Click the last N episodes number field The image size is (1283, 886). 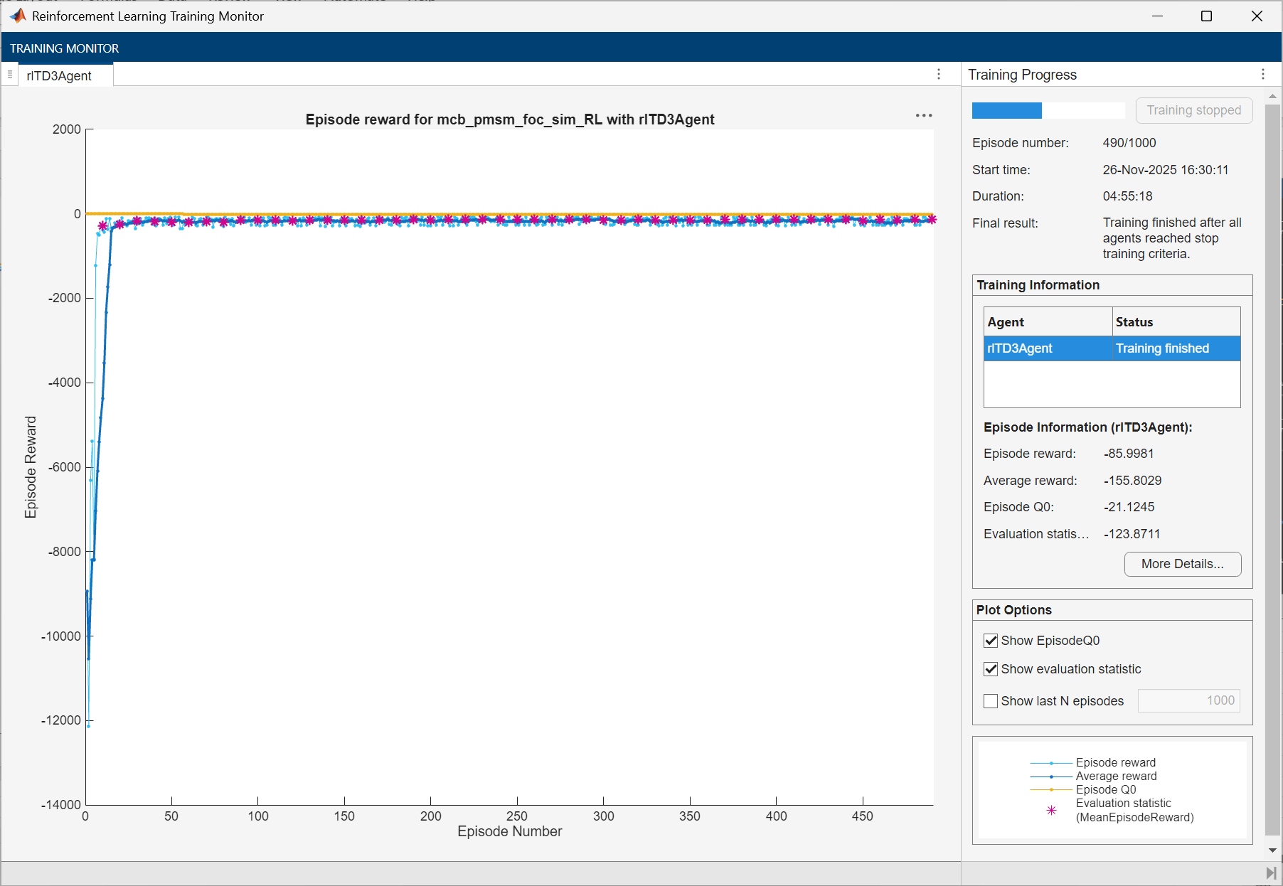click(1189, 700)
